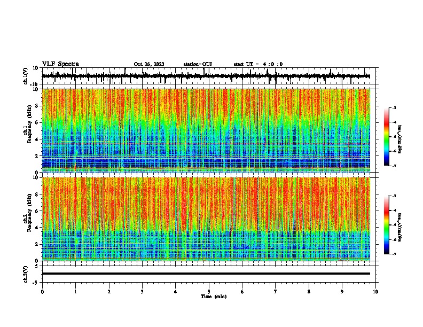Click time axis tick label "3"
Viewport: 423px width, 327px height.
tap(142, 292)
